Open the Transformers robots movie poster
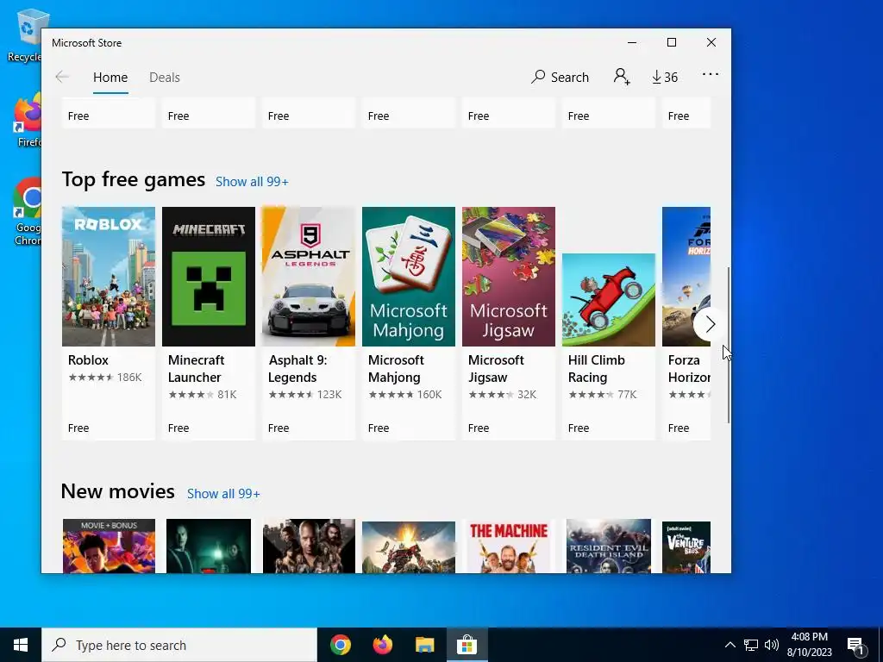Screen dimensions: 883x662 [x=408, y=547]
